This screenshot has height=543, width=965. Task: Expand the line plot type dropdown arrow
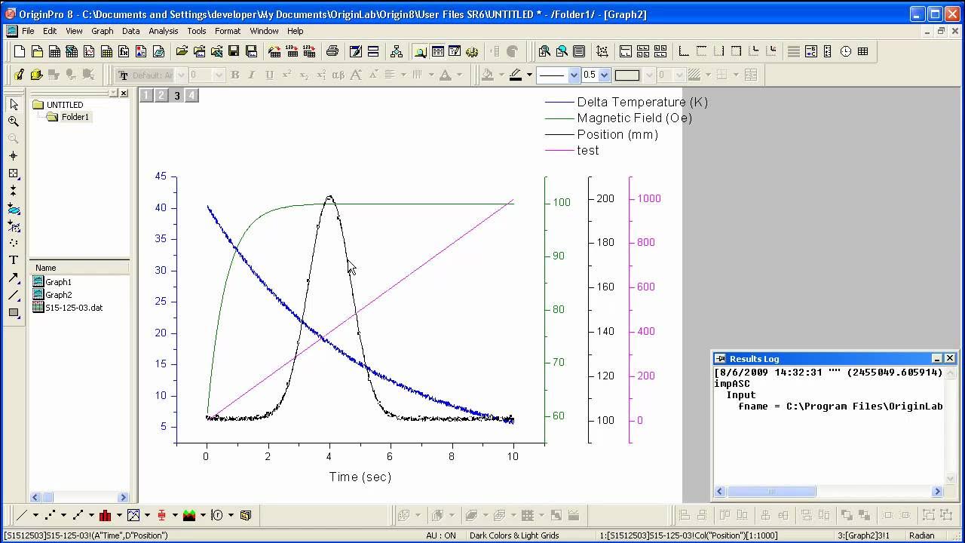click(35, 515)
